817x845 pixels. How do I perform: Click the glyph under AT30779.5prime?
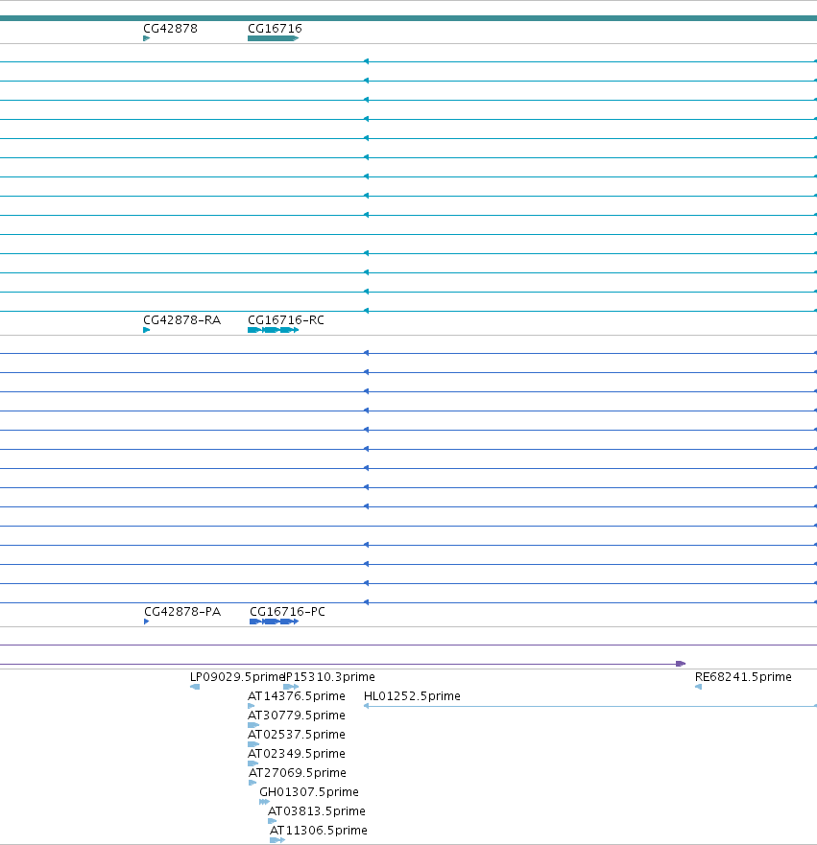[253, 725]
